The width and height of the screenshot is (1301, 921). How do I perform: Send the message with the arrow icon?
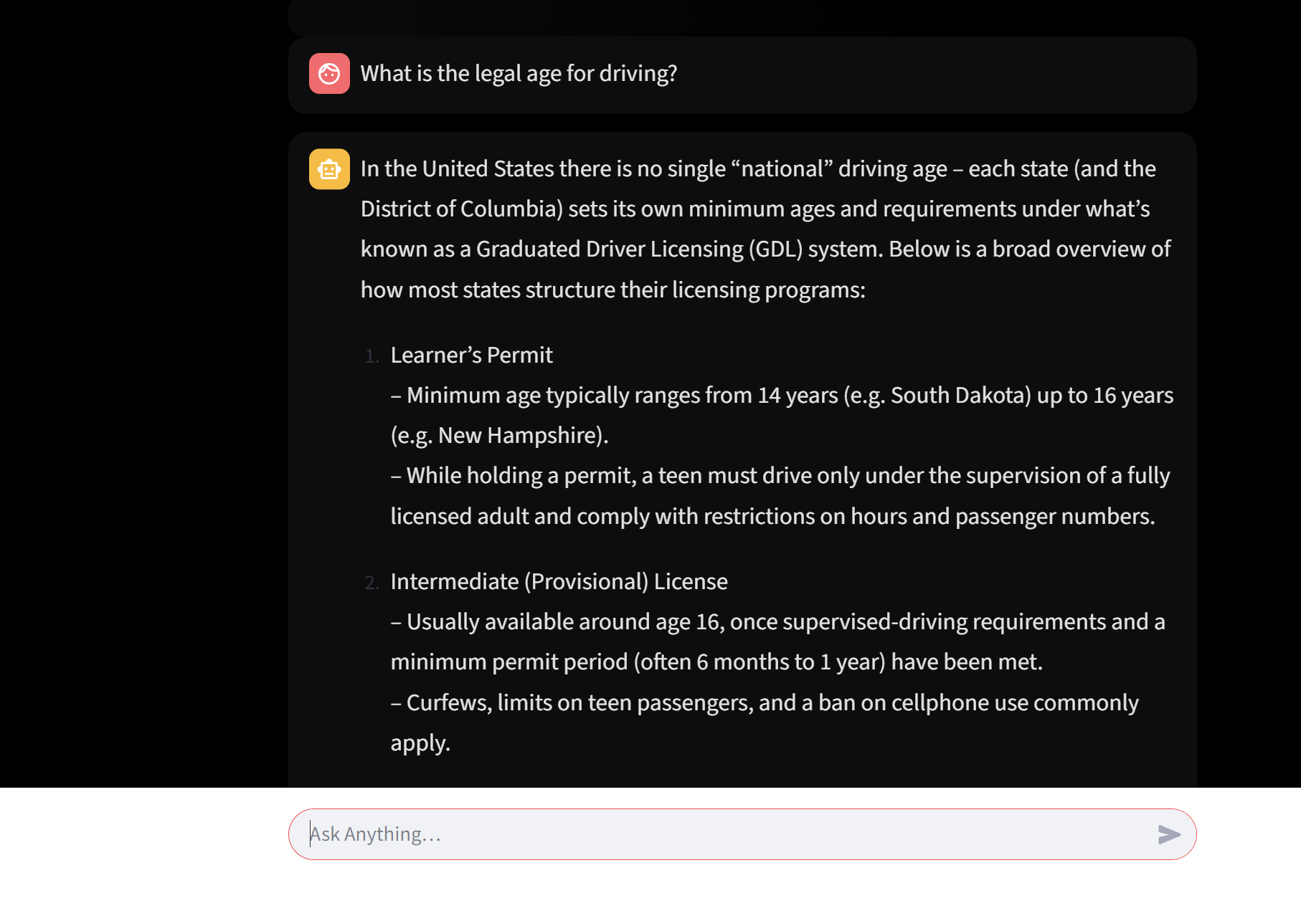[x=1169, y=834]
